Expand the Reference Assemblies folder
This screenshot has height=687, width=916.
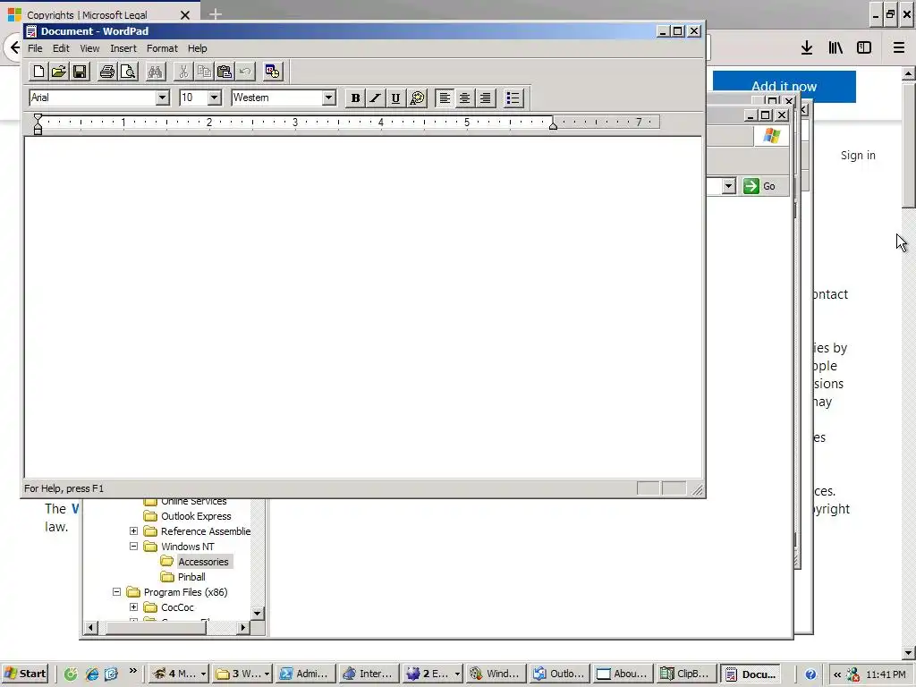pos(134,531)
